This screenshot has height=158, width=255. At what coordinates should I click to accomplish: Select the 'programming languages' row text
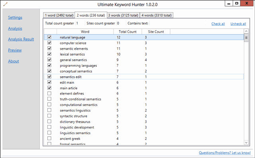pyautogui.click(x=78, y=66)
